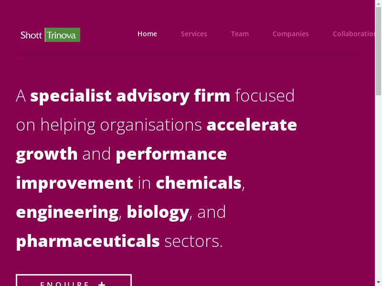Image resolution: width=382 pixels, height=286 pixels.
Task: Go to the Home menu item
Action: 147,34
